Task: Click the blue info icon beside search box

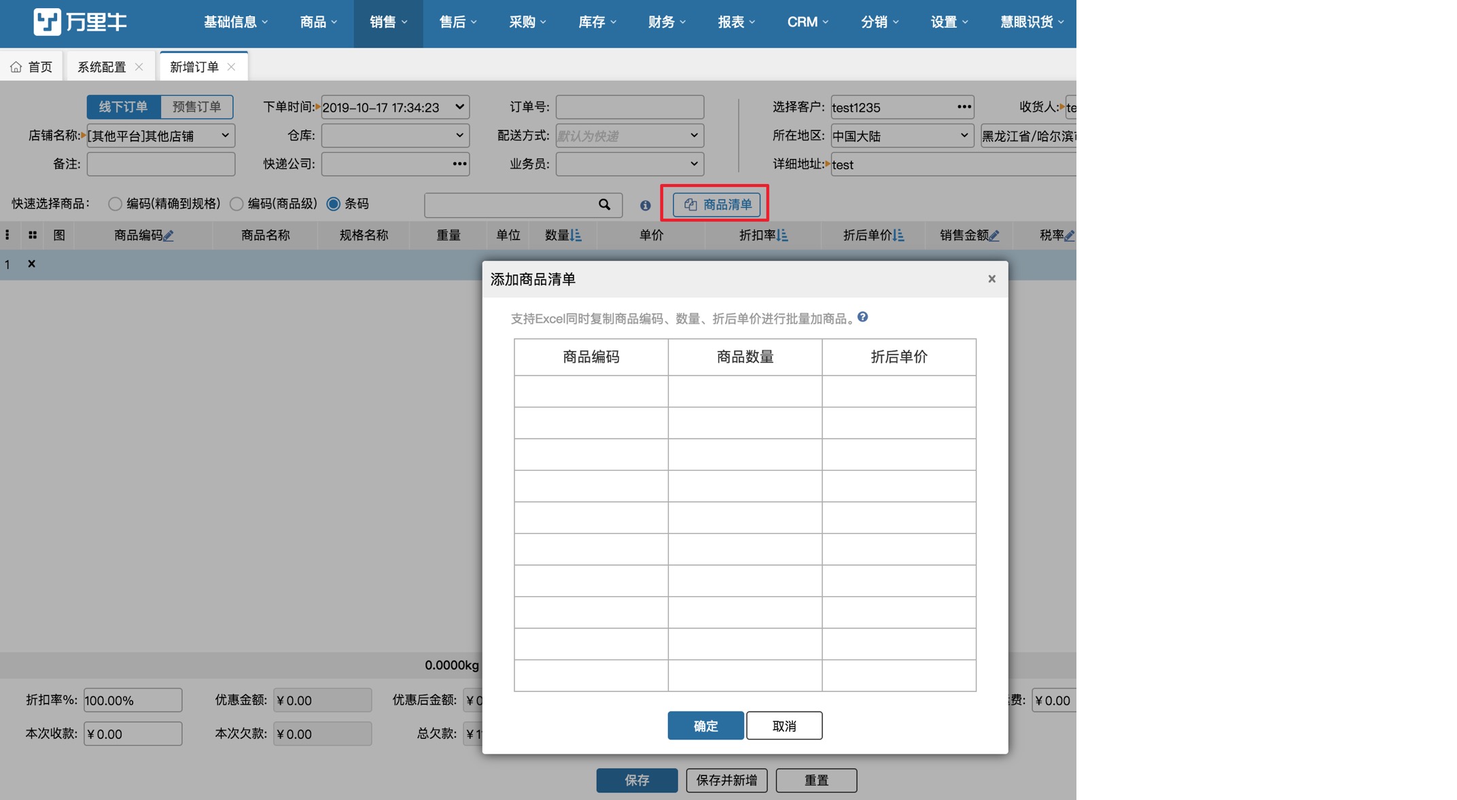Action: [x=645, y=205]
